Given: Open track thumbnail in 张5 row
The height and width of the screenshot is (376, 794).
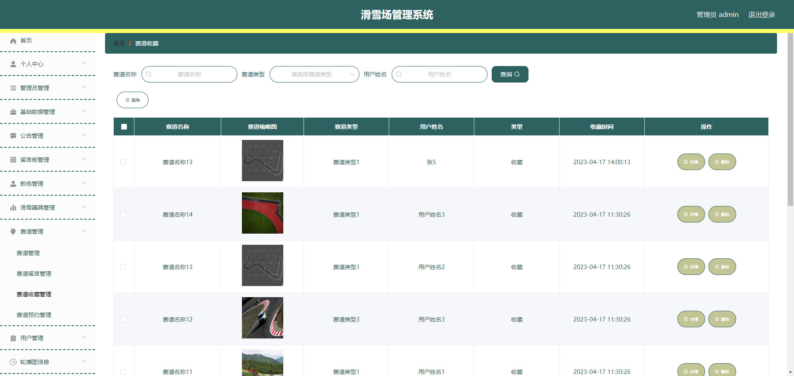Looking at the screenshot, I should [263, 161].
